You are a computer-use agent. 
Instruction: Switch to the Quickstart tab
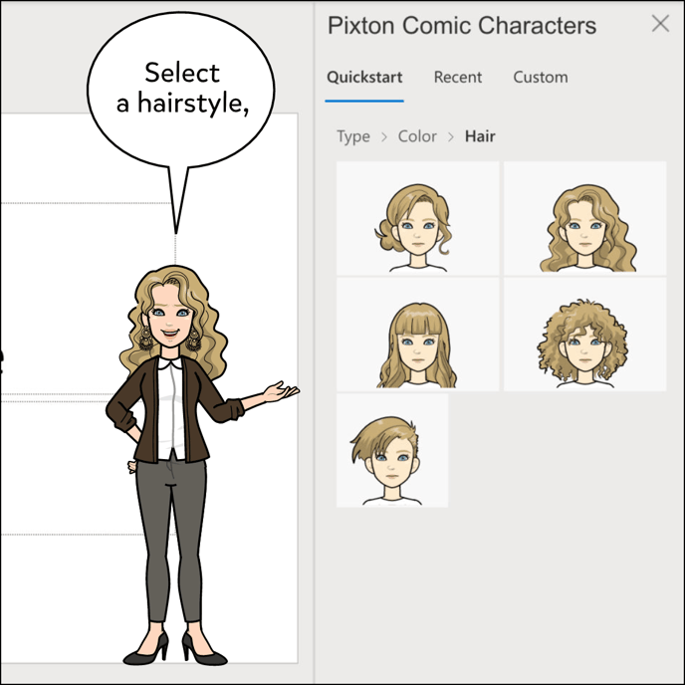pyautogui.click(x=364, y=78)
